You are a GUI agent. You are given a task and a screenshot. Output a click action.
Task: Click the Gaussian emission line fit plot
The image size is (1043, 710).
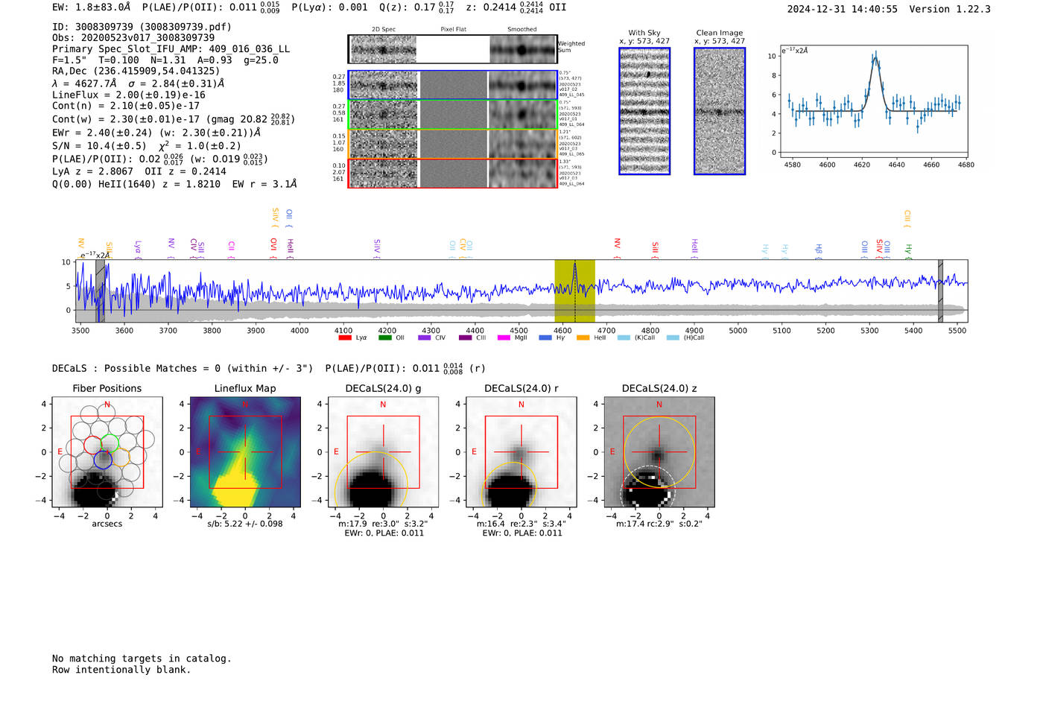pos(873,101)
